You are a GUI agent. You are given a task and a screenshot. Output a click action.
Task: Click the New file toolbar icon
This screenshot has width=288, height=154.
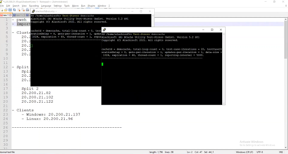pos(2,10)
